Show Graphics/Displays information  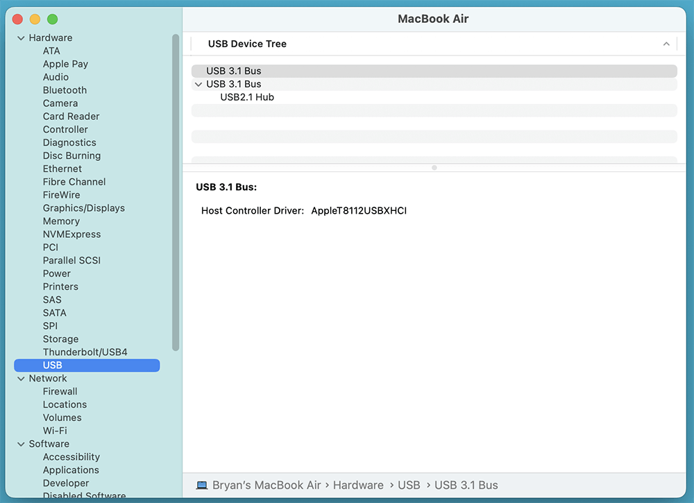click(x=83, y=208)
